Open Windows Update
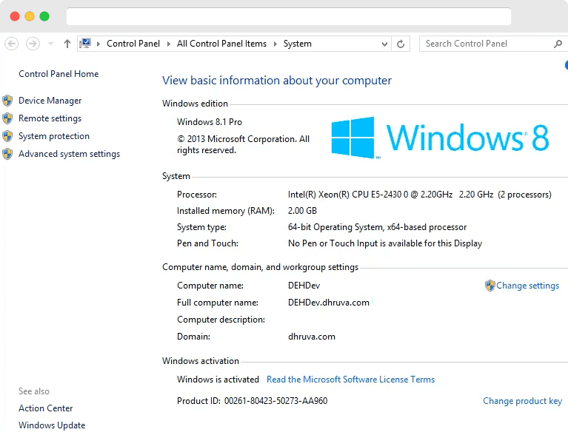The width and height of the screenshot is (568, 435). pyautogui.click(x=52, y=425)
